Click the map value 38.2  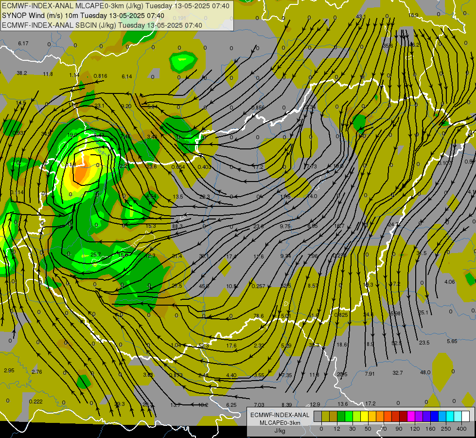[22, 73]
